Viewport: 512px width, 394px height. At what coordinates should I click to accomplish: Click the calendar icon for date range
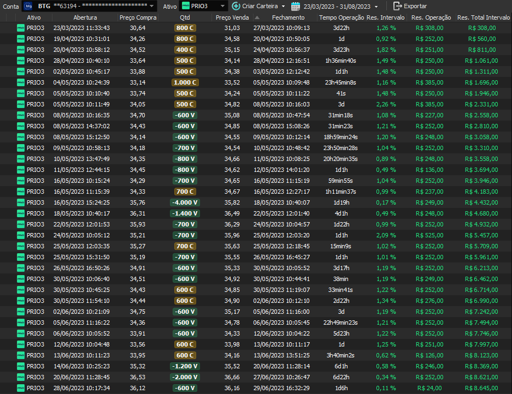pos(296,6)
